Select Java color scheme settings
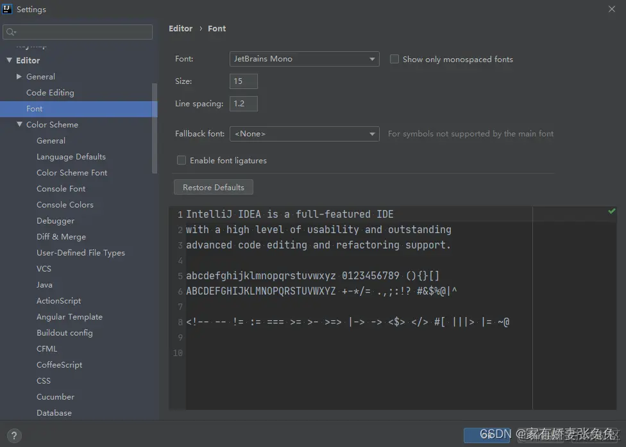The width and height of the screenshot is (626, 447). (x=44, y=285)
